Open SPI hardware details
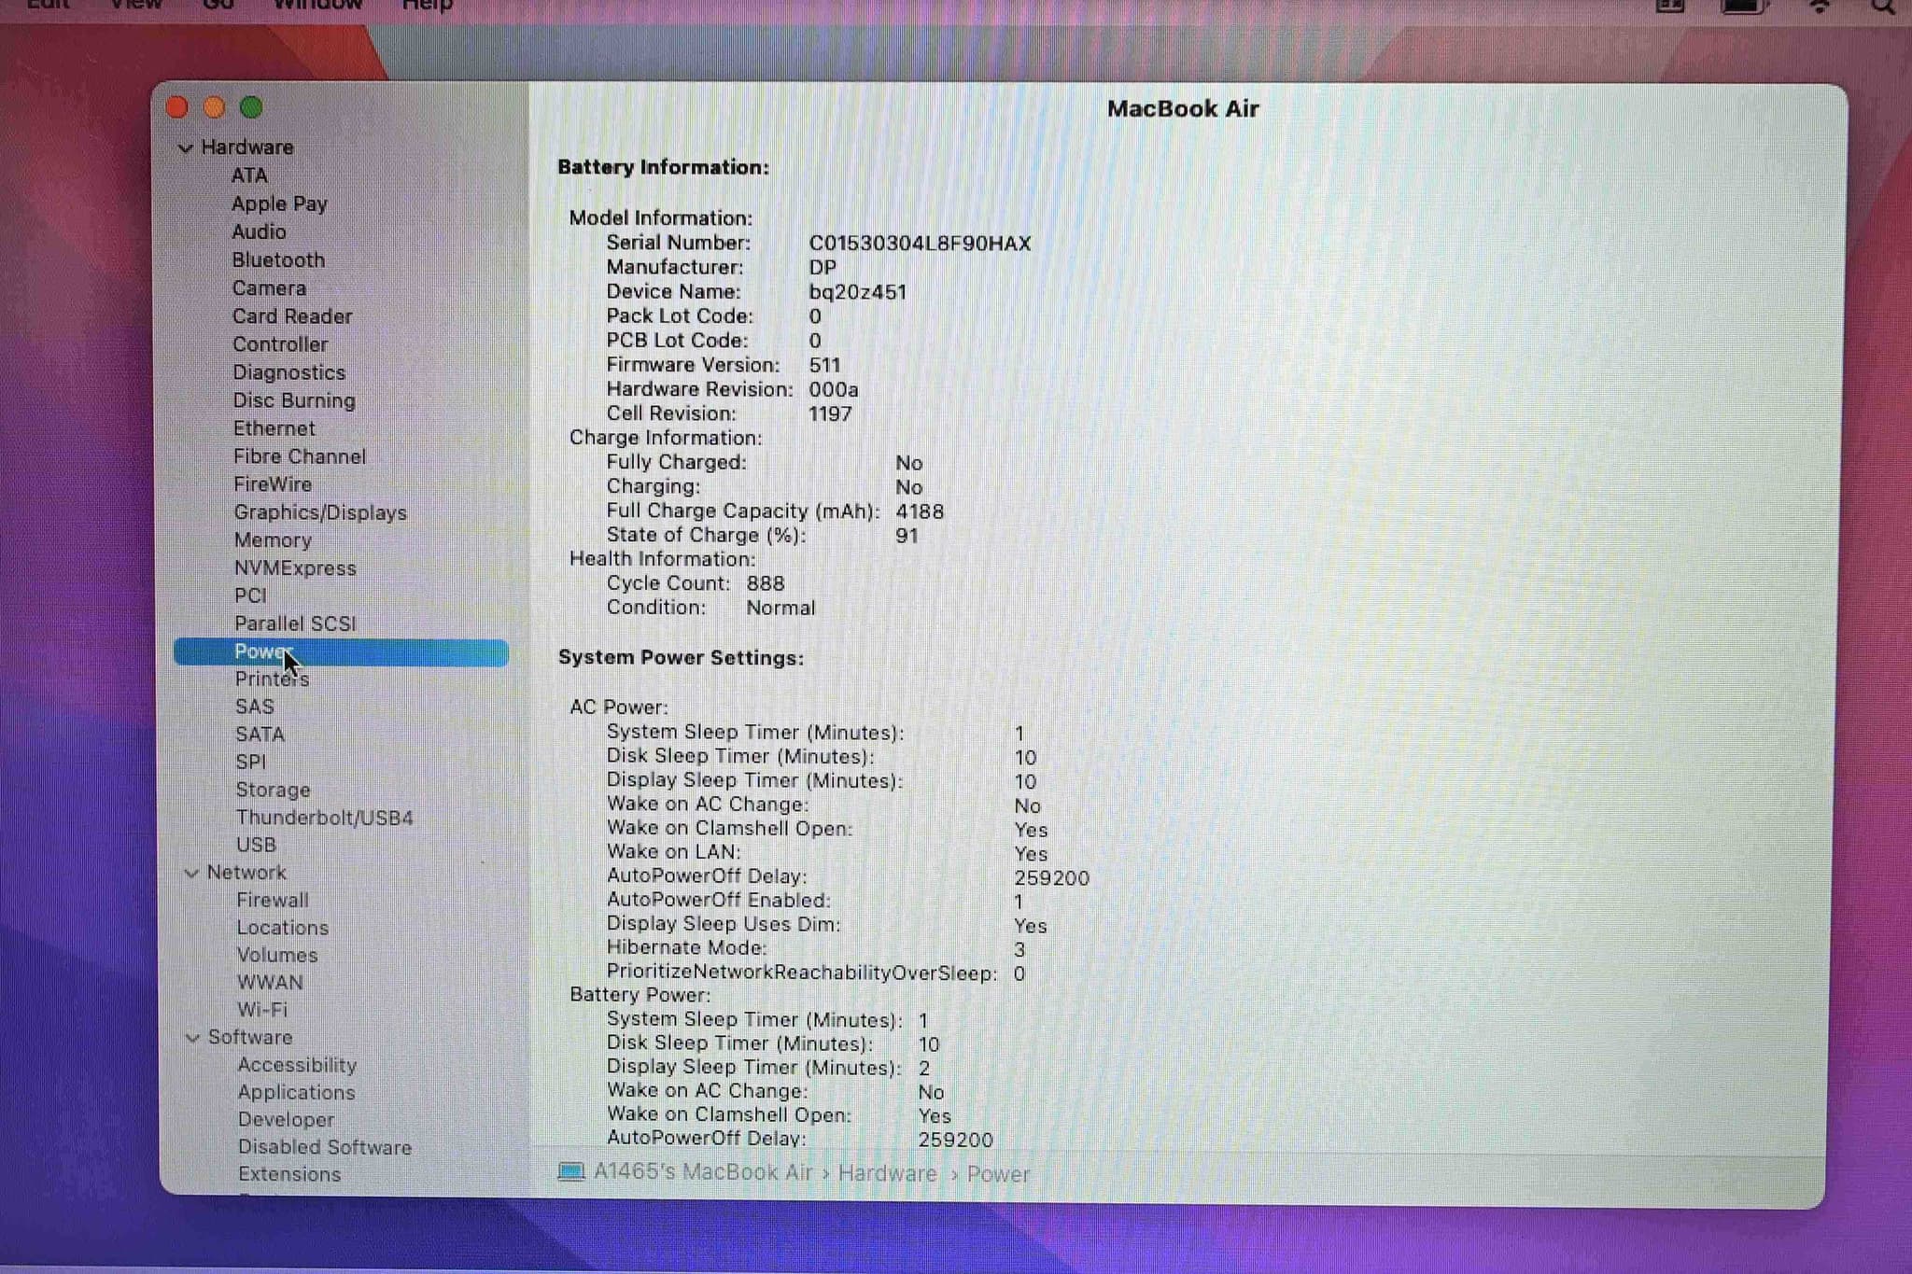The image size is (1912, 1274). tap(251, 762)
